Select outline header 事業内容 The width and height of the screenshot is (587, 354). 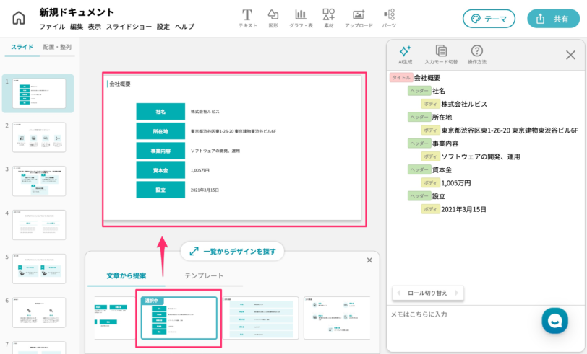pyautogui.click(x=445, y=143)
